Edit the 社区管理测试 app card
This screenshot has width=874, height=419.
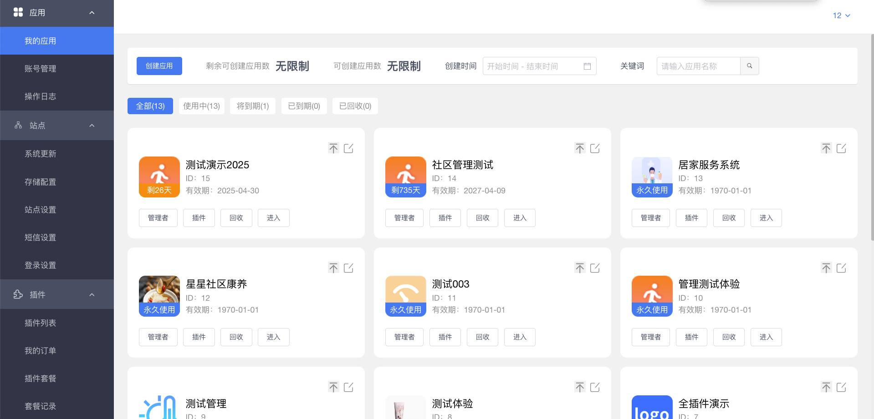(x=595, y=148)
